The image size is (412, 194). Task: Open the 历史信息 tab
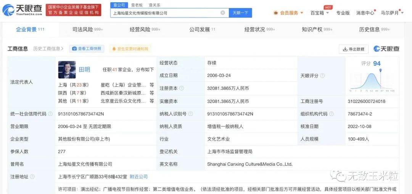(x=374, y=29)
